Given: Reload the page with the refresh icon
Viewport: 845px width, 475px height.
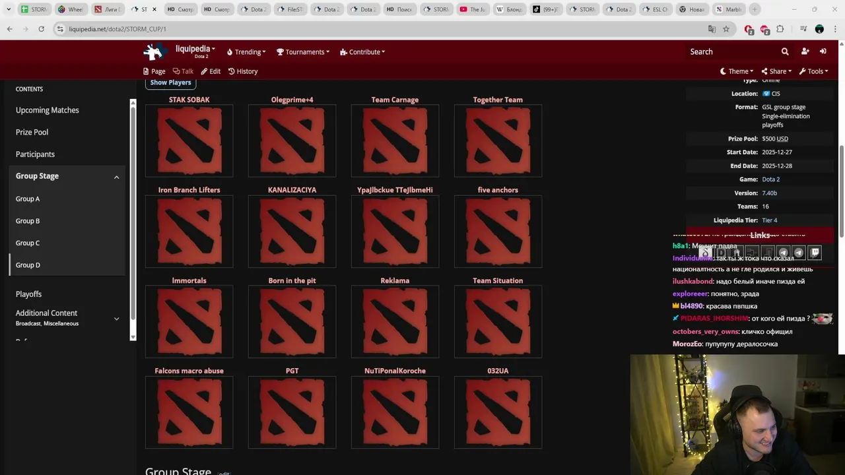Looking at the screenshot, I should click(x=41, y=29).
